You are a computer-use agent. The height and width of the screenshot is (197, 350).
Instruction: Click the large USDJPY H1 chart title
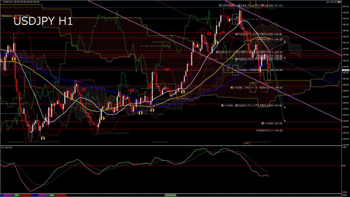click(43, 22)
